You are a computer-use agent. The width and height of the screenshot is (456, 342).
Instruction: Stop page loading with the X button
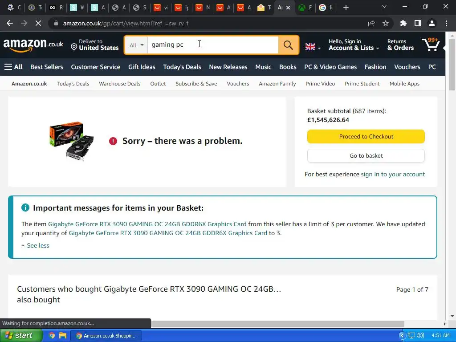(x=38, y=23)
